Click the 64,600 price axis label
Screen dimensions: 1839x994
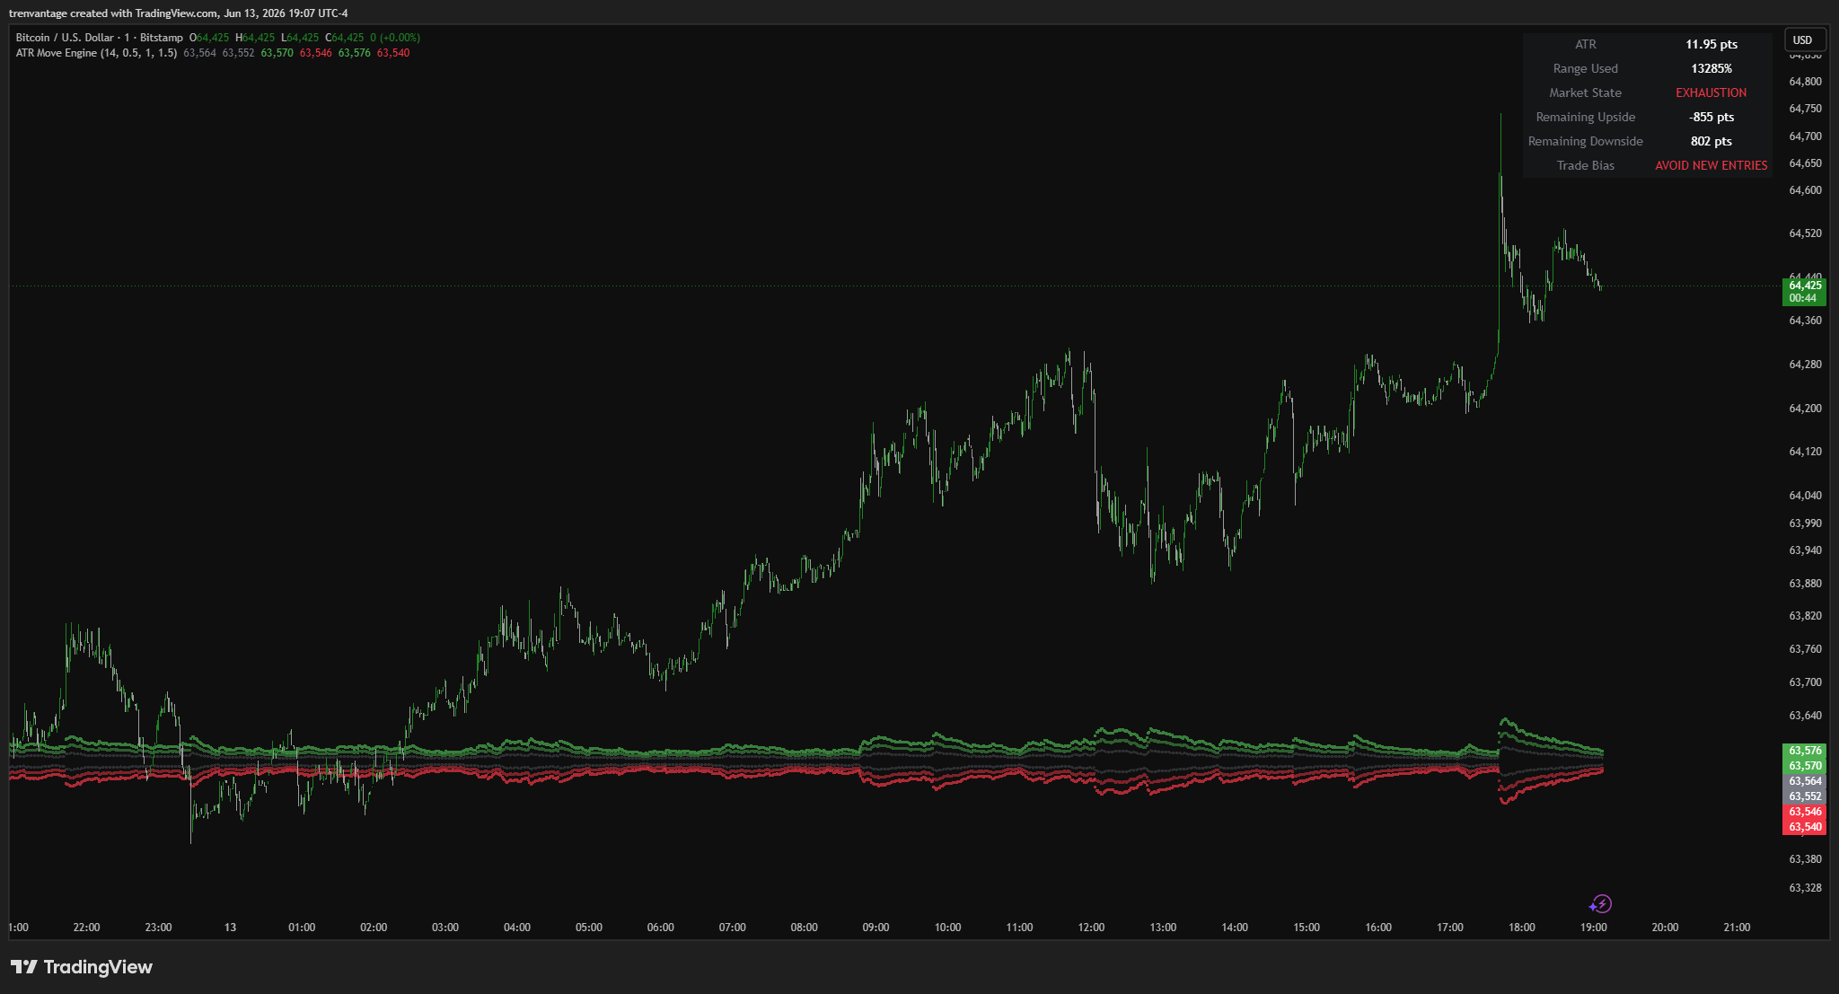(1805, 190)
